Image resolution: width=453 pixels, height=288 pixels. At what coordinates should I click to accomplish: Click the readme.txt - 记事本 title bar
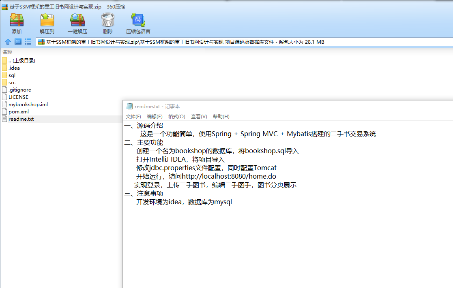[x=288, y=106]
